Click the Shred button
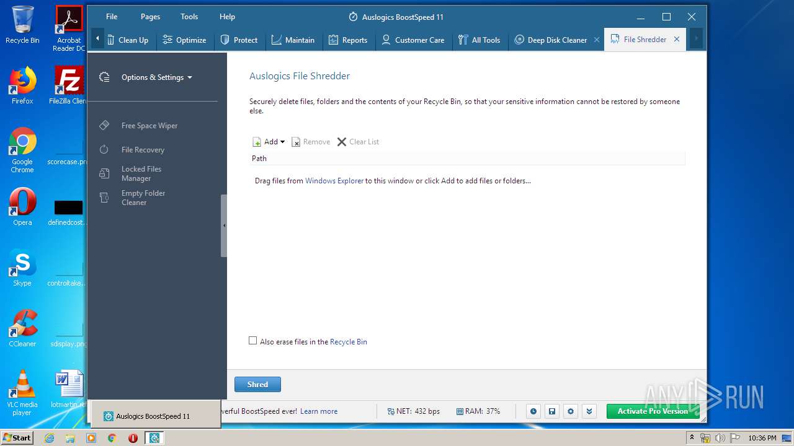 257,385
